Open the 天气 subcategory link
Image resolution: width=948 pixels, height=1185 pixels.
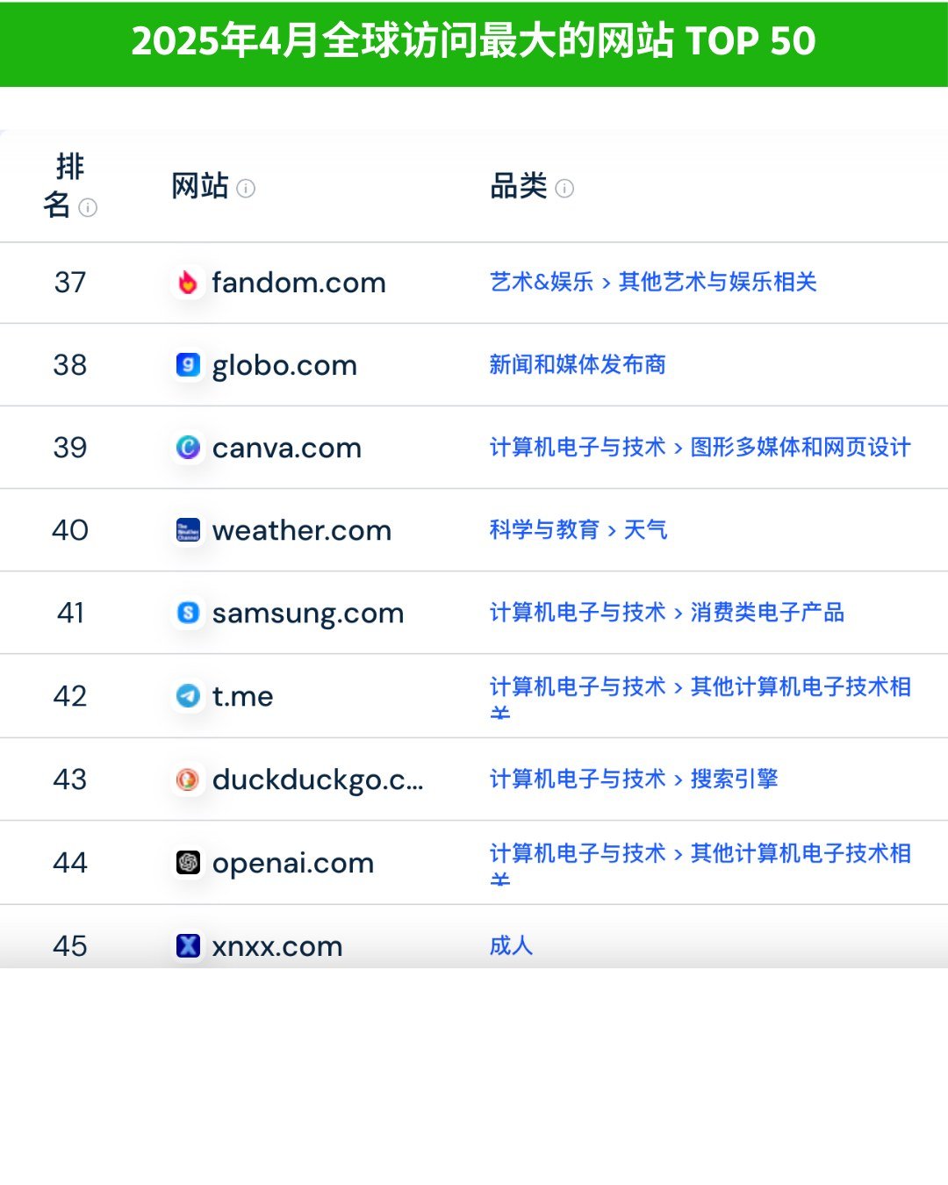pos(645,529)
